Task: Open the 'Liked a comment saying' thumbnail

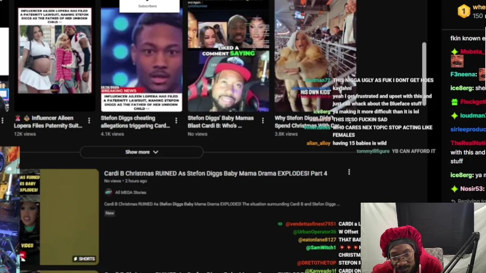Action: tap(228, 56)
